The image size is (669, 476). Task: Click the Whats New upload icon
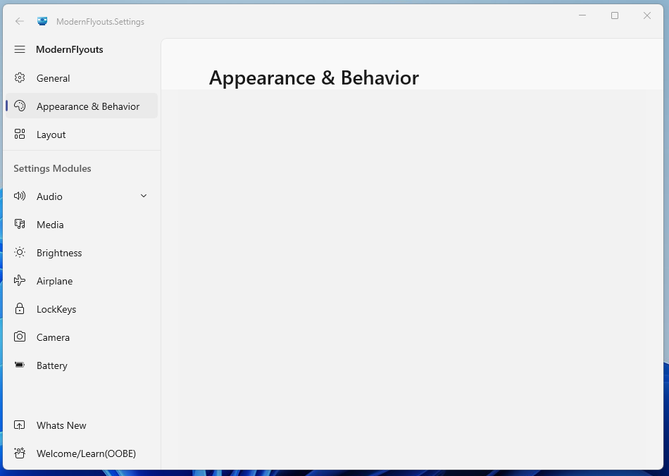click(20, 425)
